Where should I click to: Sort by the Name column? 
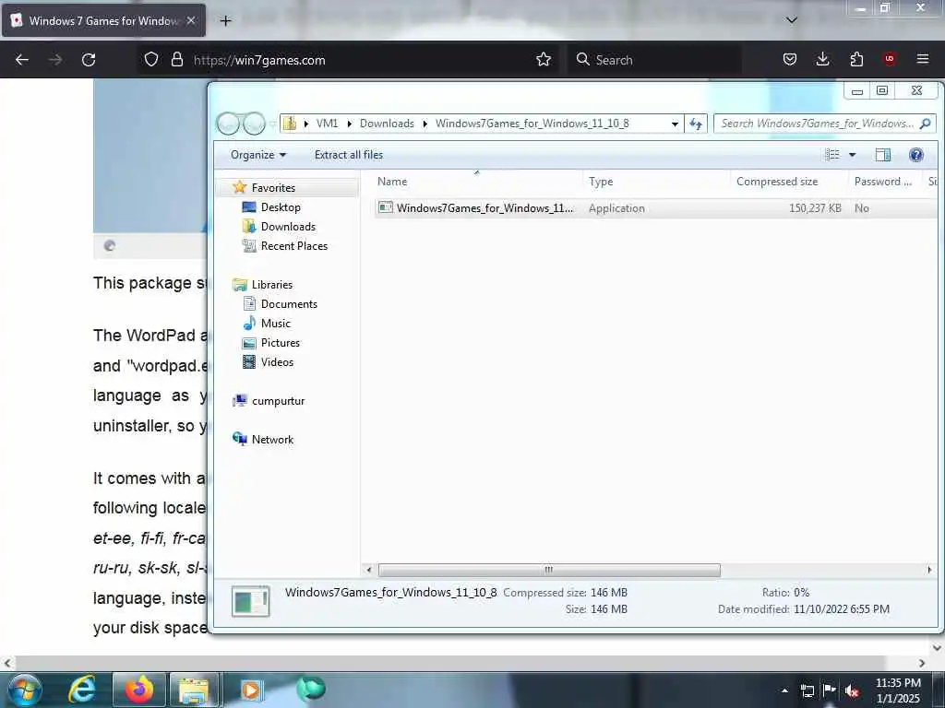coord(477,182)
